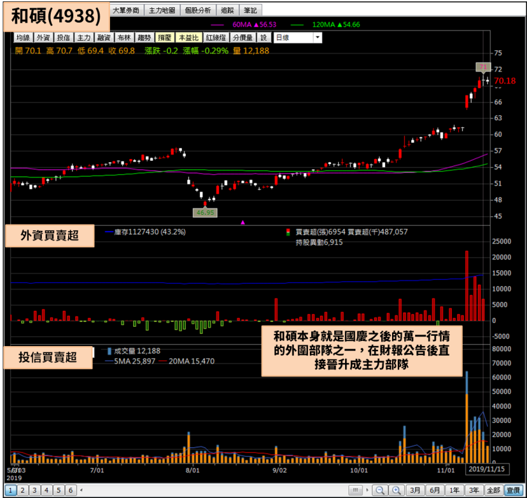Zoom out the chart with the minus magnifier
The image size is (527, 498).
pyautogui.click(x=379, y=490)
